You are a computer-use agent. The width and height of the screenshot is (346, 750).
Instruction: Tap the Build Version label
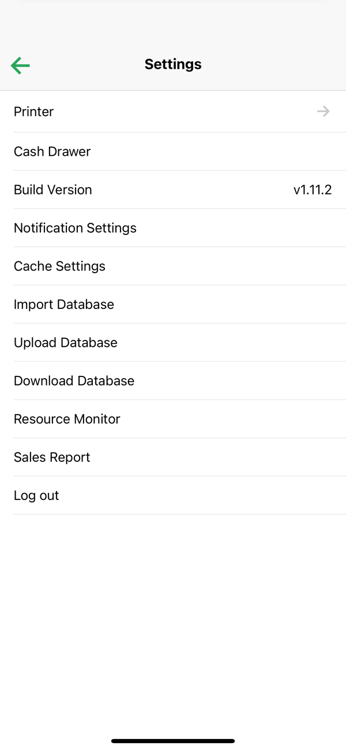tap(53, 189)
